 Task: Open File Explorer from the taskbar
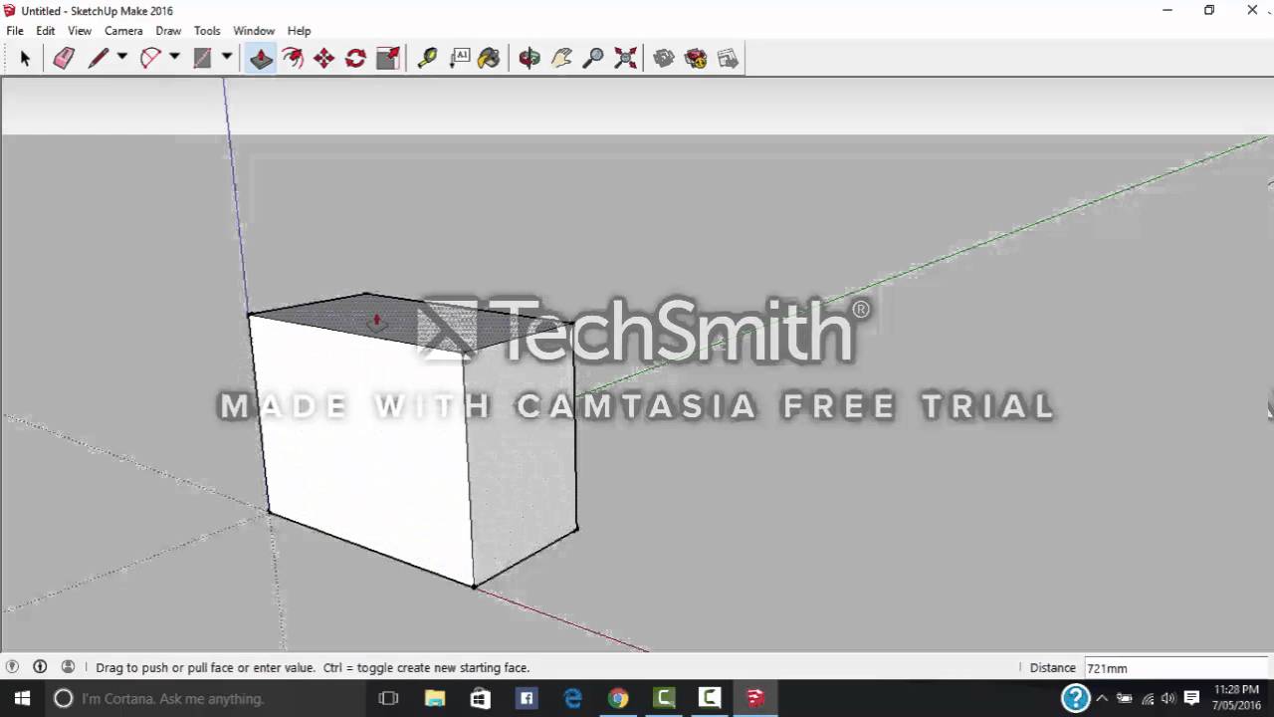pyautogui.click(x=435, y=698)
